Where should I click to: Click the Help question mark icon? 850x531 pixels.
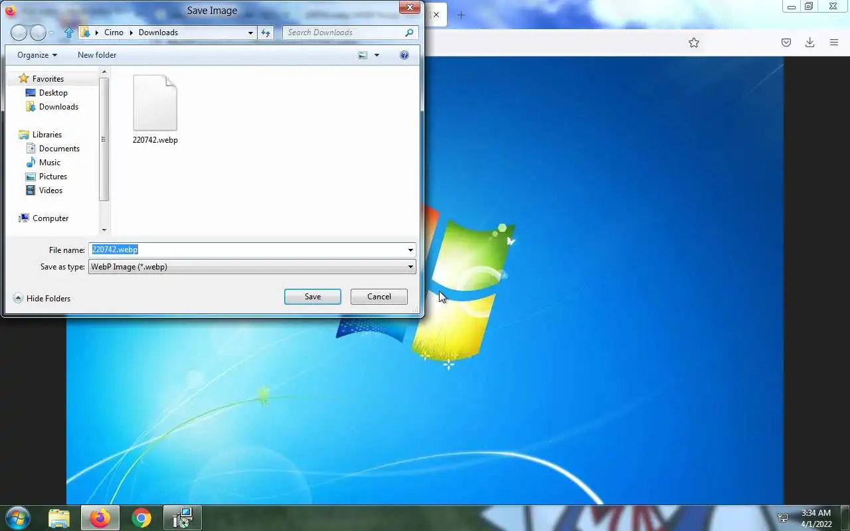coord(404,55)
